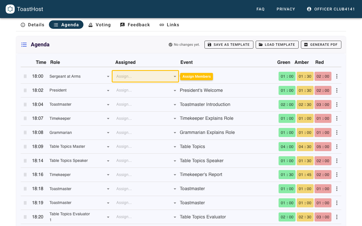Viewport: 362px width, 226px height.
Task: Click the drag handle for the Table Topics row
Action: coord(25,146)
